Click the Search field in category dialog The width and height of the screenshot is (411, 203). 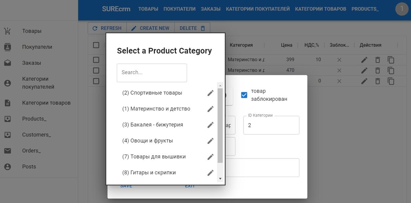pos(152,72)
